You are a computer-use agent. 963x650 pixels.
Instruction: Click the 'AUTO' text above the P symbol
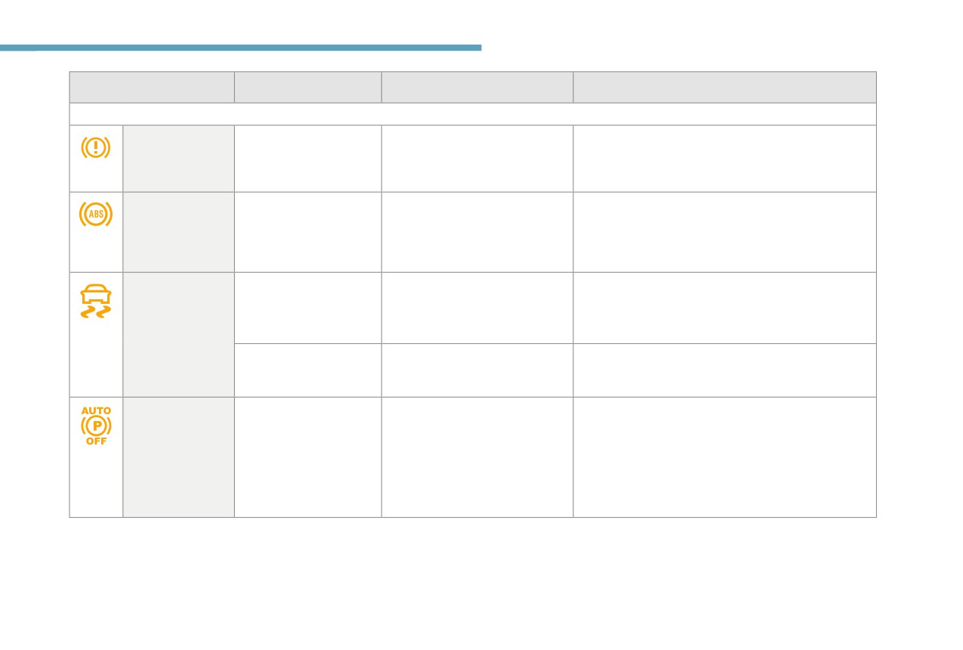coord(96,411)
